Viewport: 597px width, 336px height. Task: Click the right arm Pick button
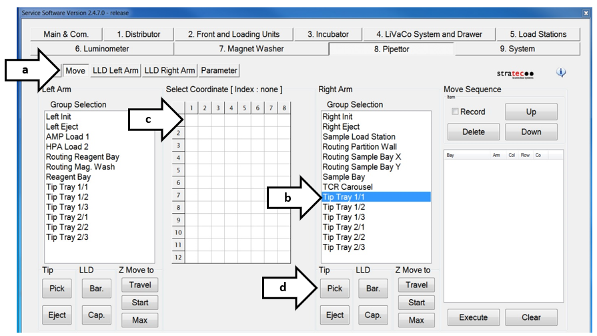coord(335,289)
